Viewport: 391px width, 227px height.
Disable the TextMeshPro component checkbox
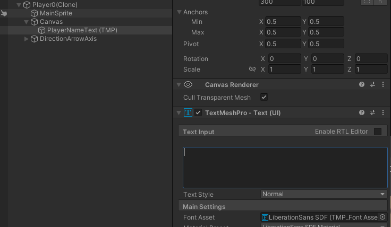198,113
